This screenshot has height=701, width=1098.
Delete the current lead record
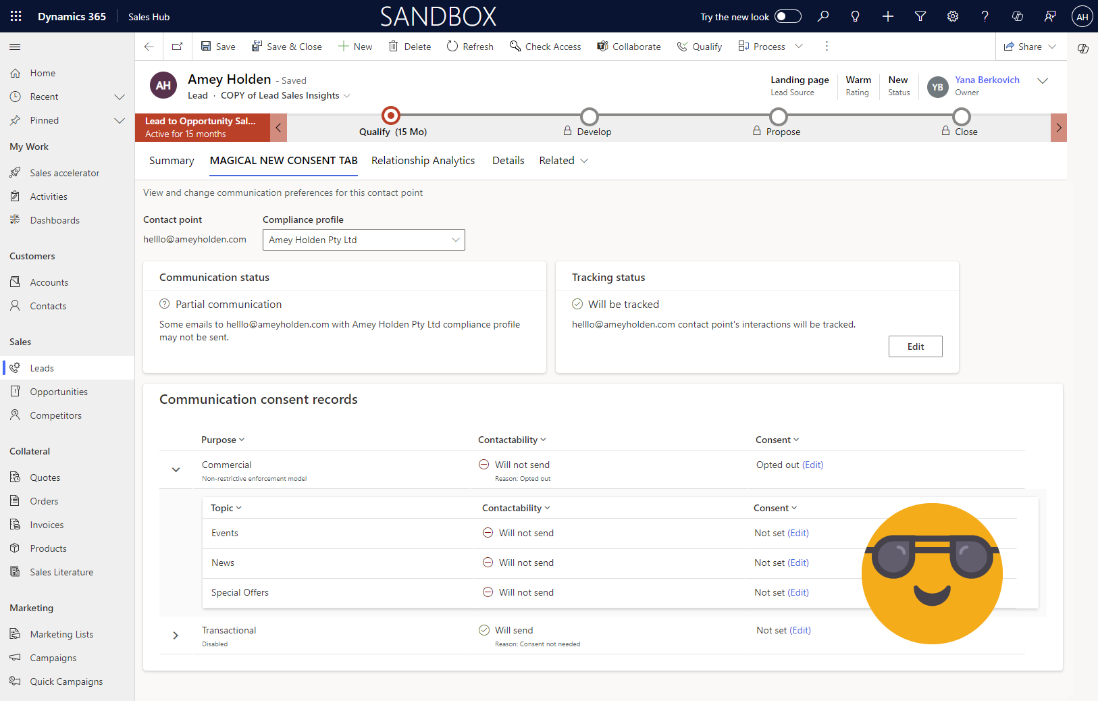pos(409,46)
